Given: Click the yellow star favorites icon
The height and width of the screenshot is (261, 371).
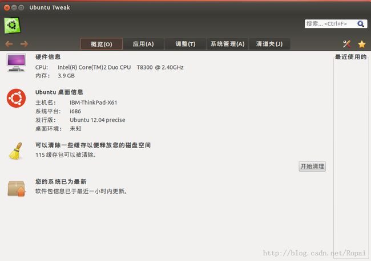Looking at the screenshot, I should tap(362, 44).
